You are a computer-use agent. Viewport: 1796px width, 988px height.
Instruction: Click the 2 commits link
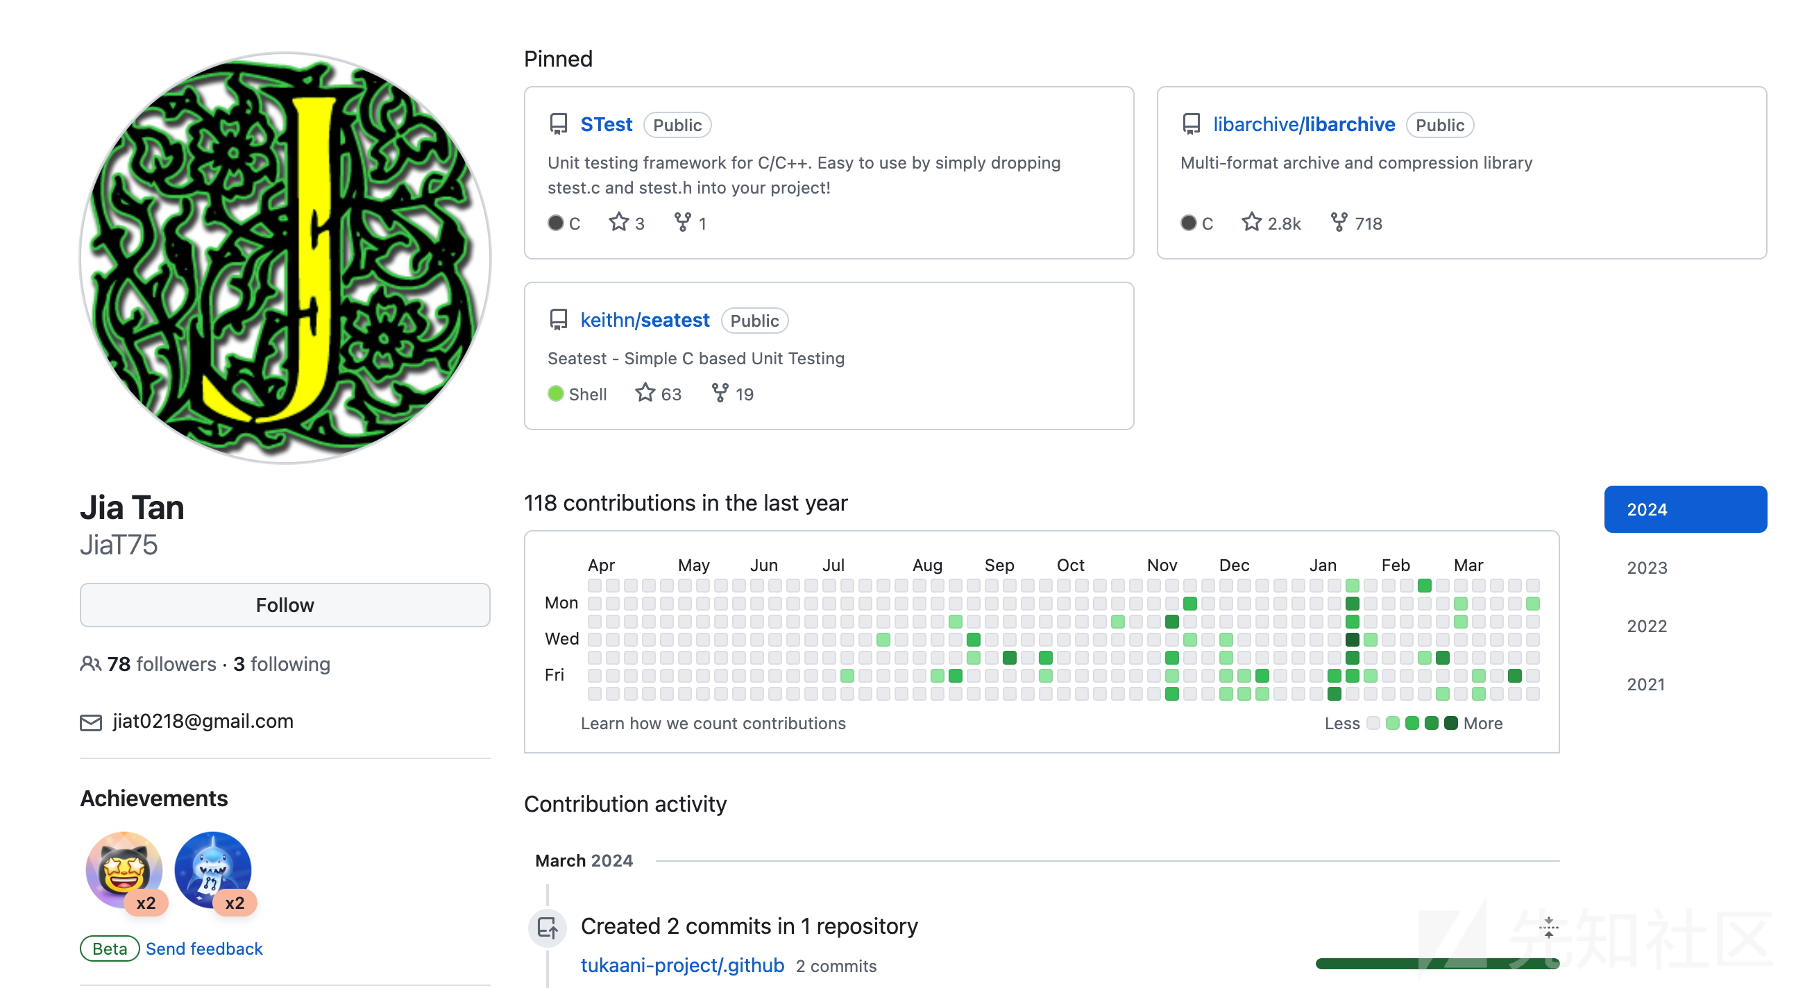point(836,966)
